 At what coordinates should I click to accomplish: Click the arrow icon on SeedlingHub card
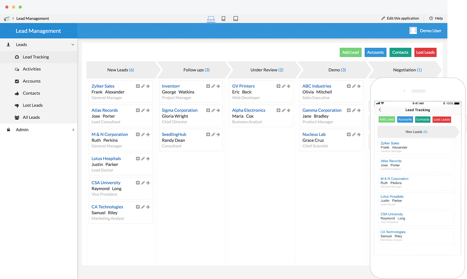point(218,134)
